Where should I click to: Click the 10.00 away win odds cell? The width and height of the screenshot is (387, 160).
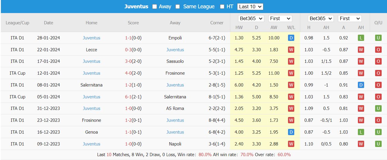[274, 38]
